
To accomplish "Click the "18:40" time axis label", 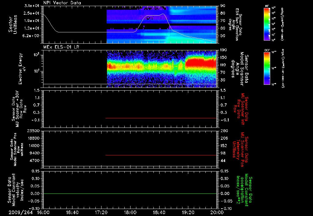I will [159, 212].
